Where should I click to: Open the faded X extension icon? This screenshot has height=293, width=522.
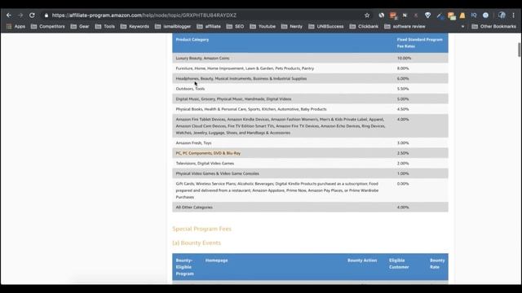point(416,15)
